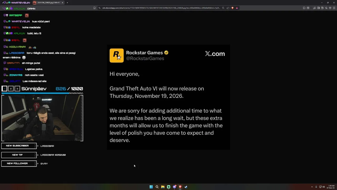337x190 pixels.
Task: Launch File Explorer from taskbar
Action: point(163,187)
